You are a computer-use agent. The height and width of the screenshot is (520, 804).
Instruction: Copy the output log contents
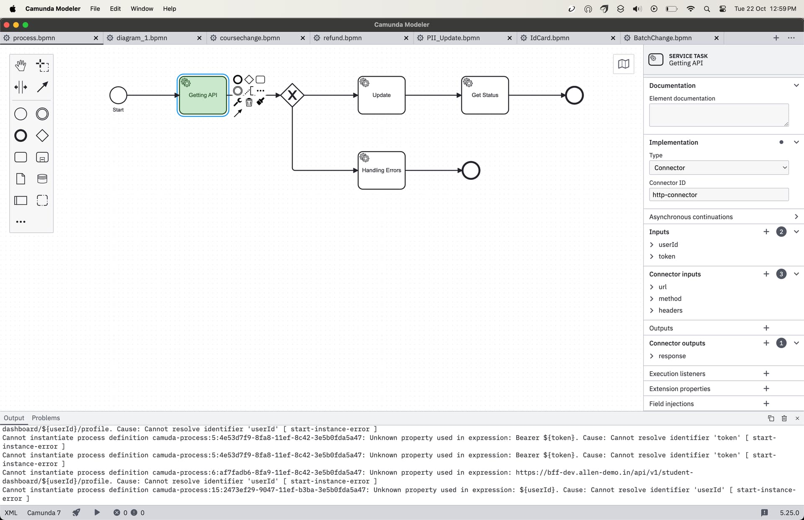point(771,418)
